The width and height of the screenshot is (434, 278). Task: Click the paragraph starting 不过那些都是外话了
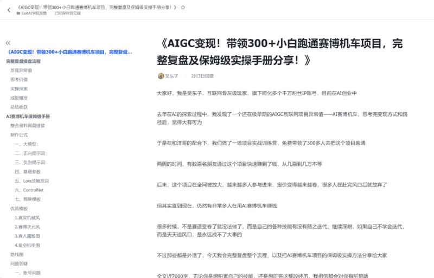click(272, 255)
